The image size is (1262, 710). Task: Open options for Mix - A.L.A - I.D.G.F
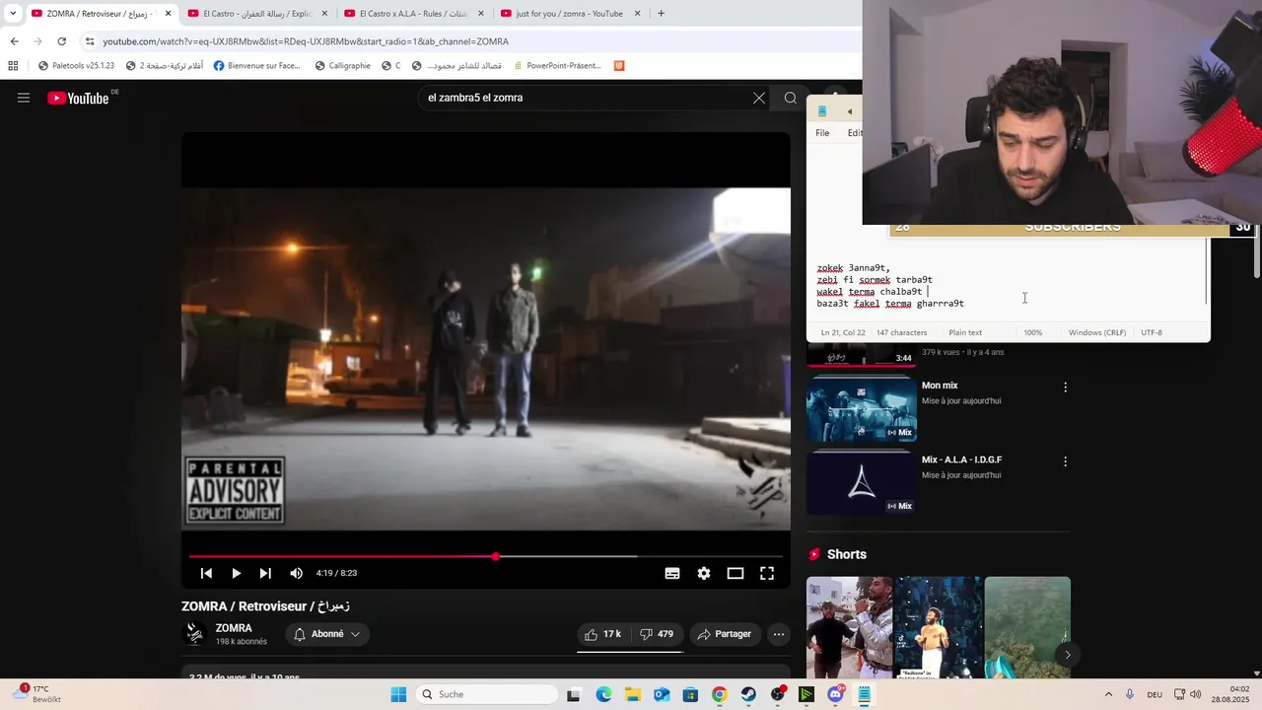(1065, 461)
